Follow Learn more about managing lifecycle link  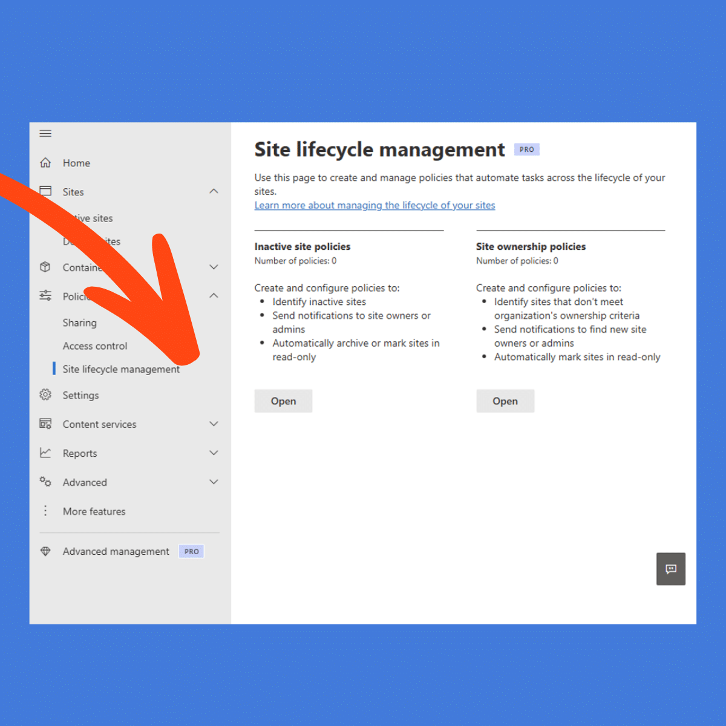[374, 205]
